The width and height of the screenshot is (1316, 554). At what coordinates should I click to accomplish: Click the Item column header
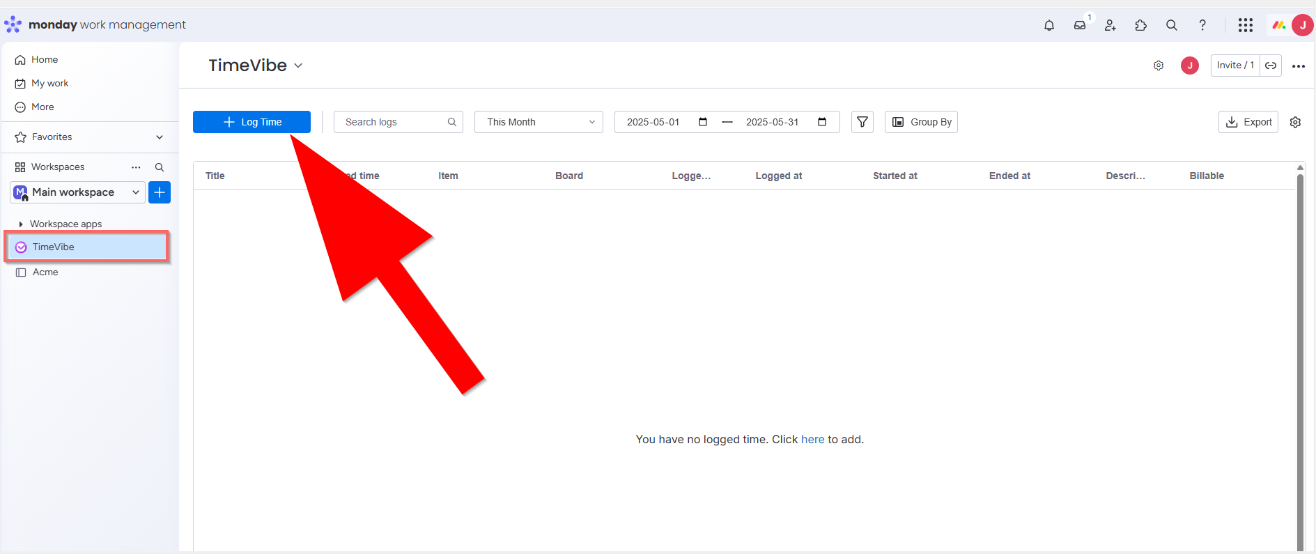point(448,176)
